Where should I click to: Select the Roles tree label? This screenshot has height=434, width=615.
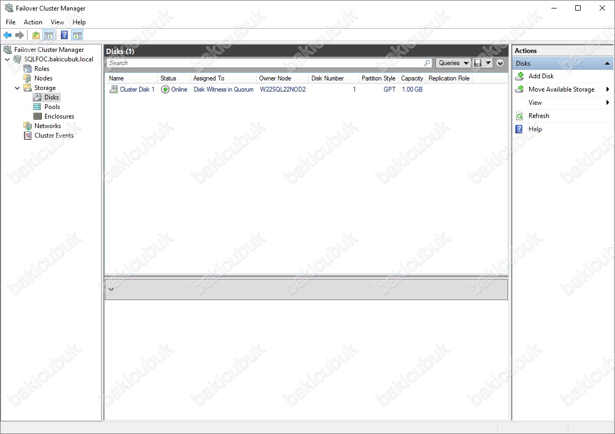[42, 69]
